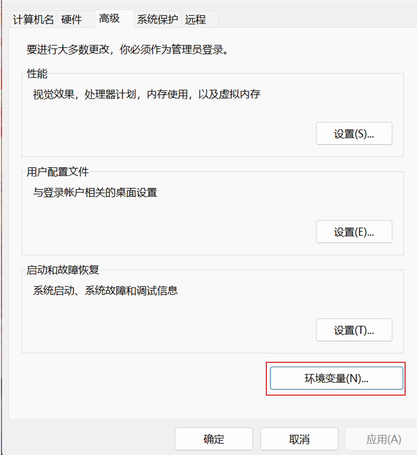The height and width of the screenshot is (455, 417).
Task: Open performance 设置(S)... button
Action: (x=354, y=133)
